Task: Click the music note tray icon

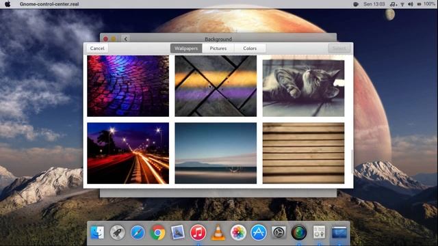Action: (393, 4)
